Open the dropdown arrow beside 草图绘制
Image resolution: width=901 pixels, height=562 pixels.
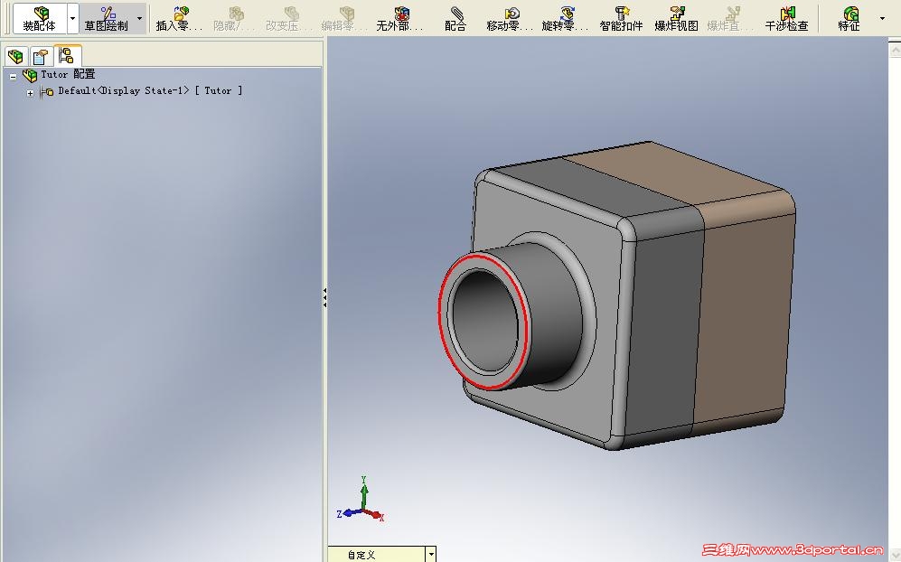click(x=140, y=18)
